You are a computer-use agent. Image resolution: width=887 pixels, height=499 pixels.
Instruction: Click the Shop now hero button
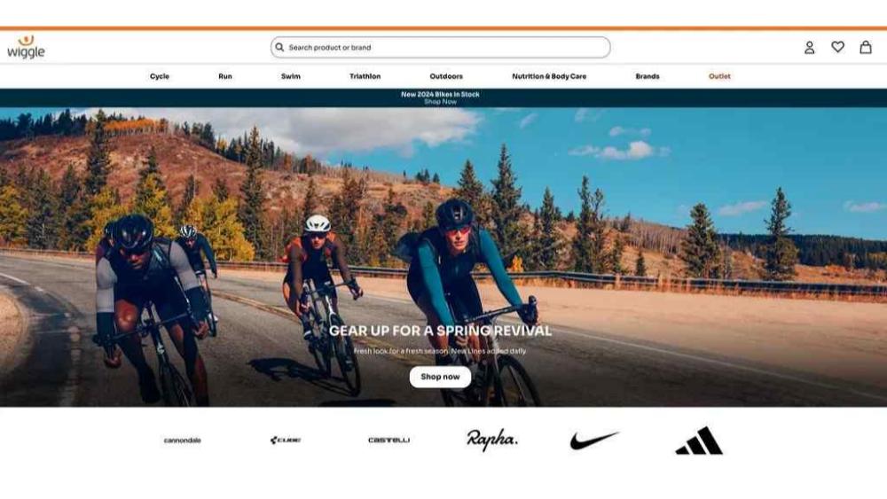(440, 377)
